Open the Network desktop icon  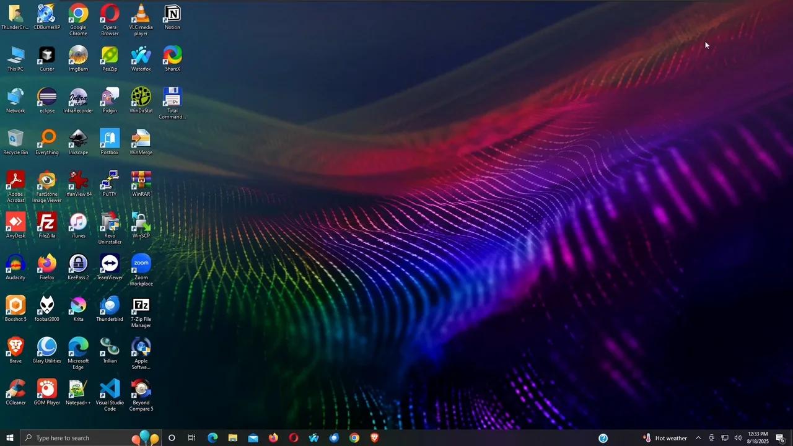15,100
